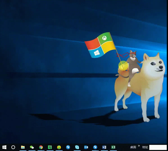168x151 pixels.
Task: Open QQ Music taskbar icon
Action: coord(59,147)
